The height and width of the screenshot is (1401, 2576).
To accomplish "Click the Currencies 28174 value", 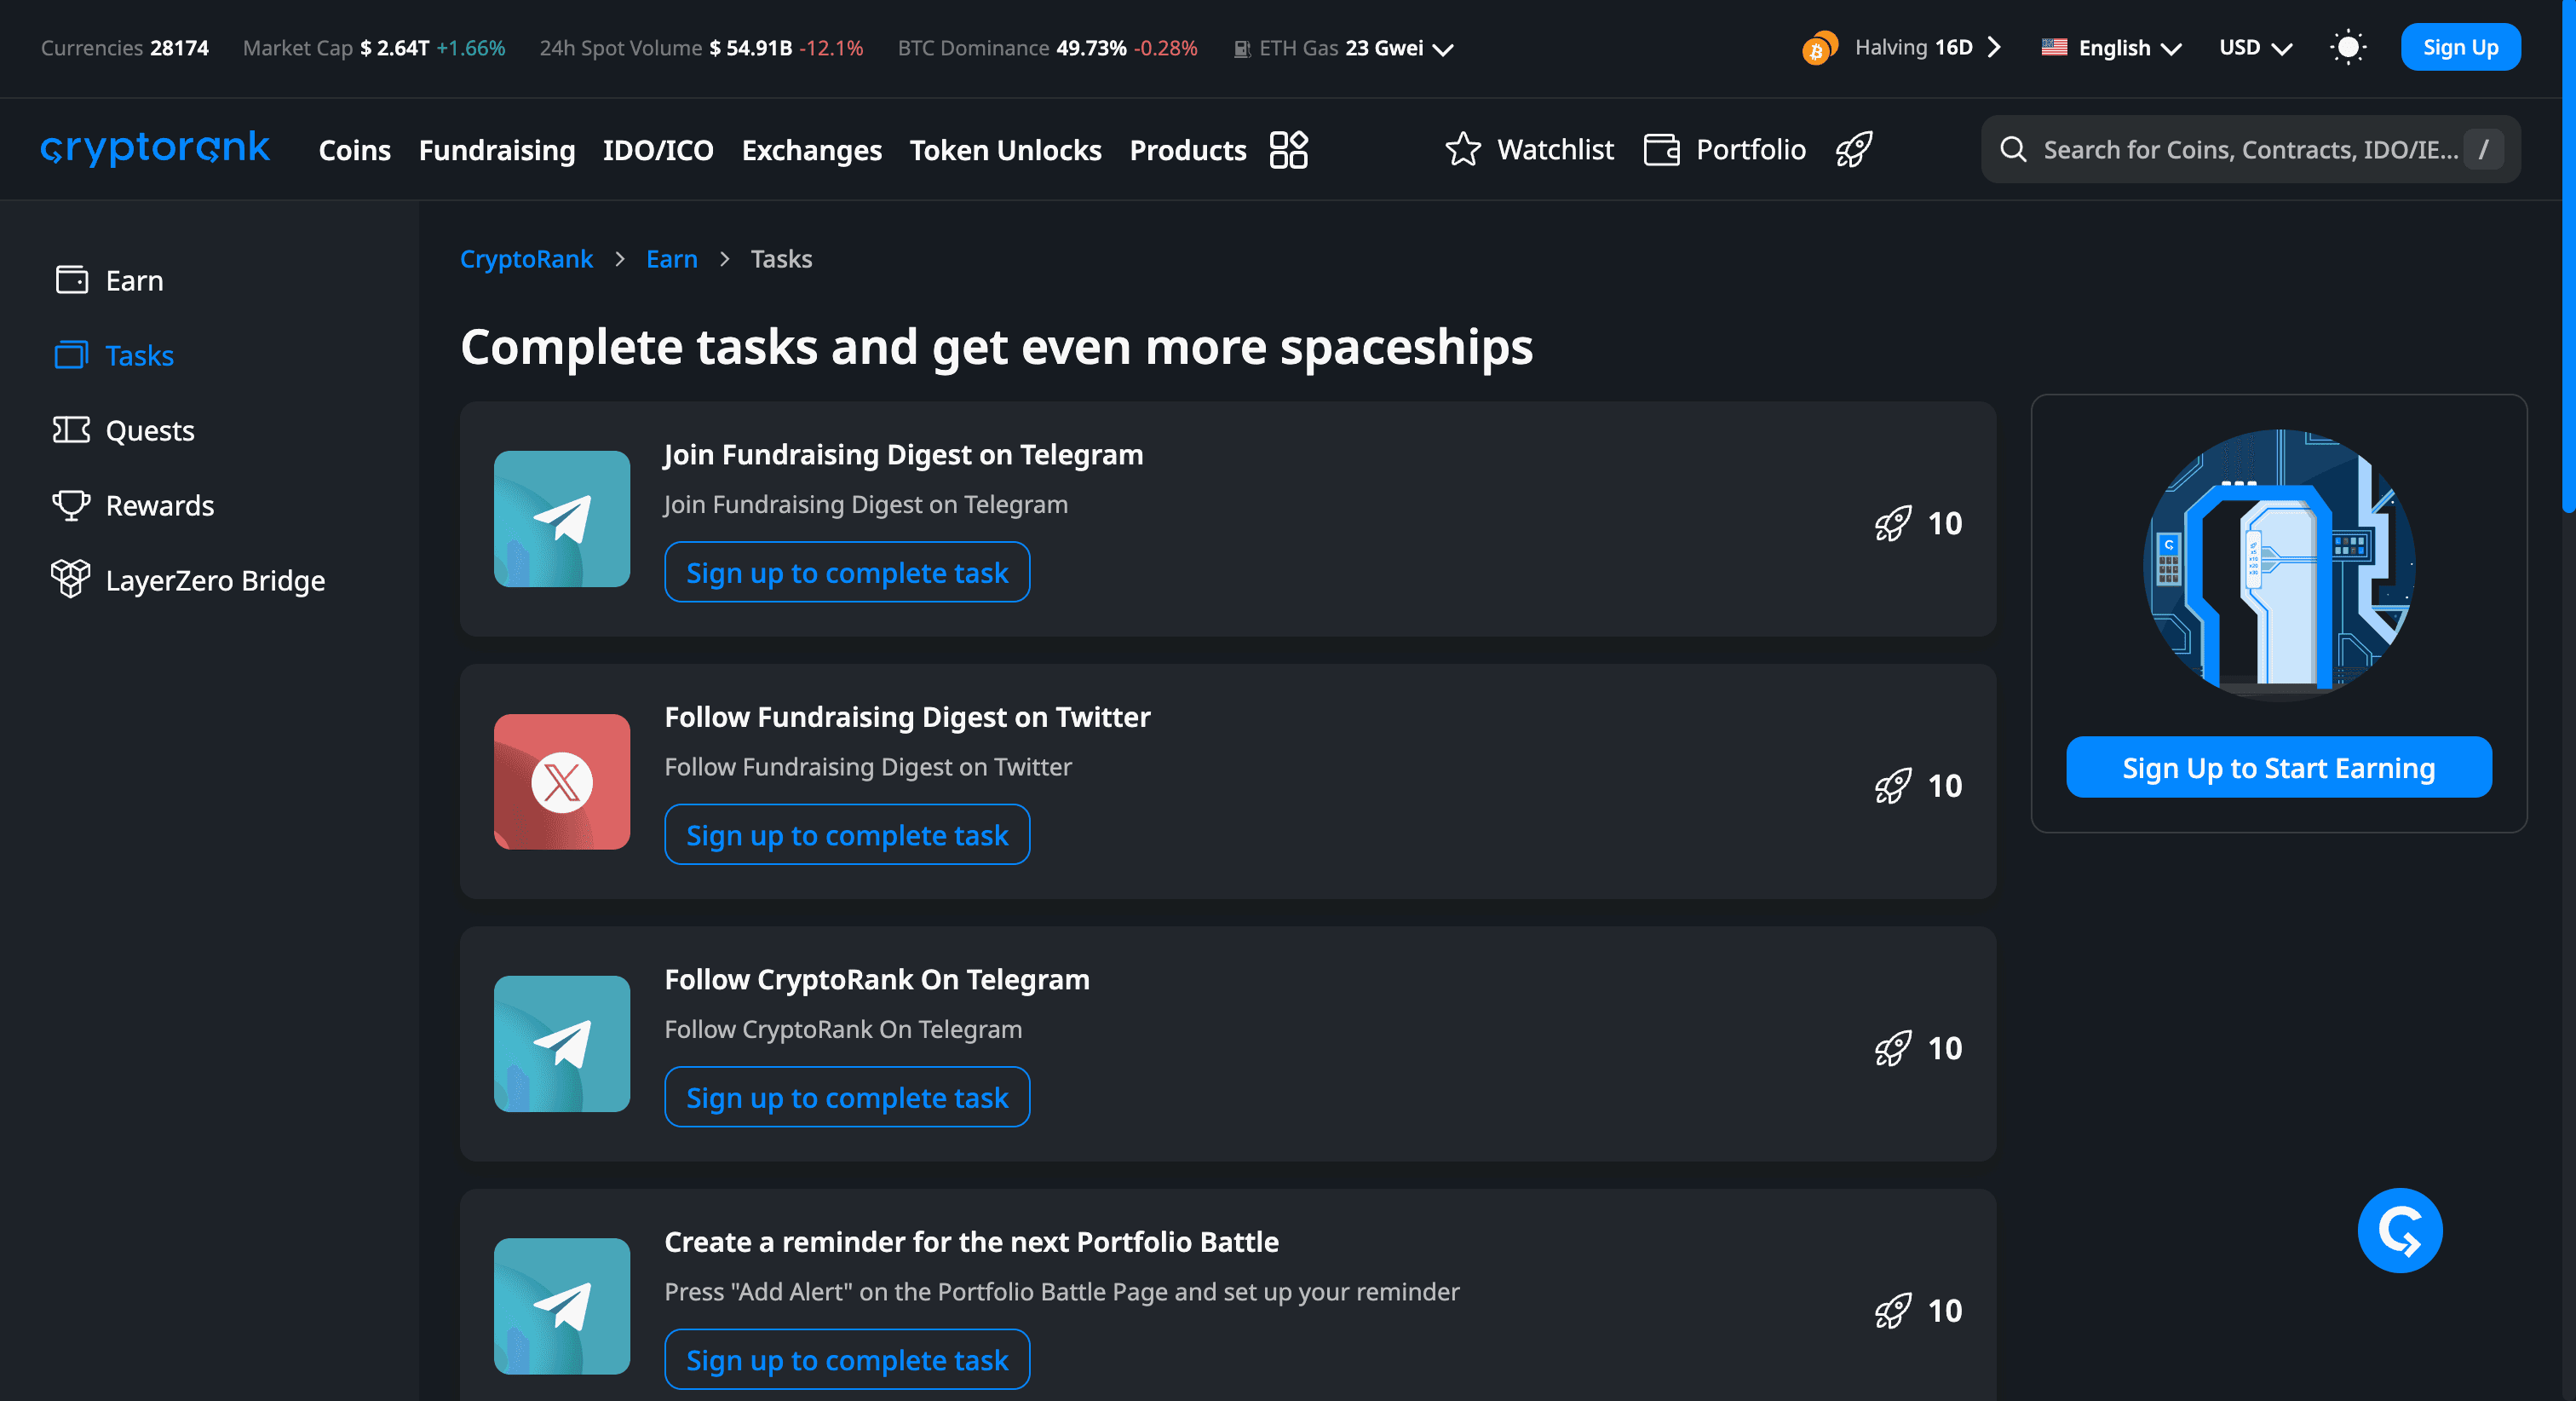I will [179, 48].
